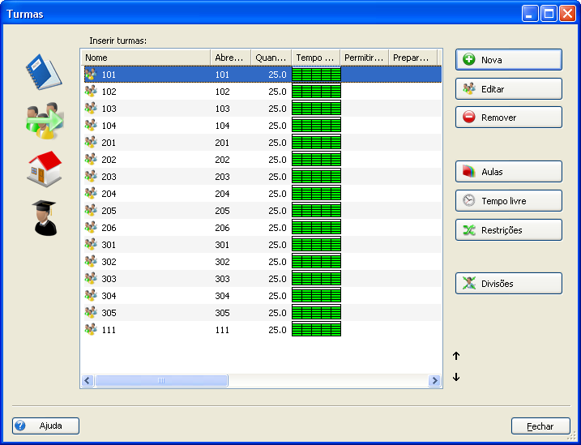The width and height of the screenshot is (581, 445).
Task: Move selected class down with arrow
Action: [x=456, y=377]
